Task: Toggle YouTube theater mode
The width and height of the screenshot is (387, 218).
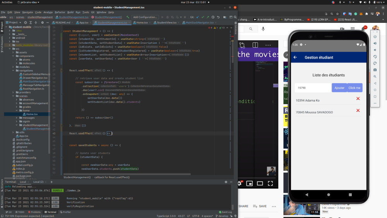Action: (260, 183)
